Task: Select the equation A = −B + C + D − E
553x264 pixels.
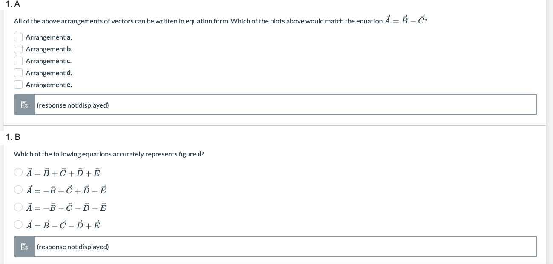Action: tap(18, 190)
